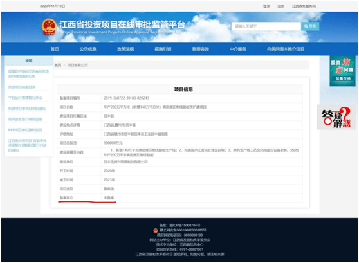Select the 政策法规 navigation tab
Screen dimensions: 359x263
click(125, 49)
